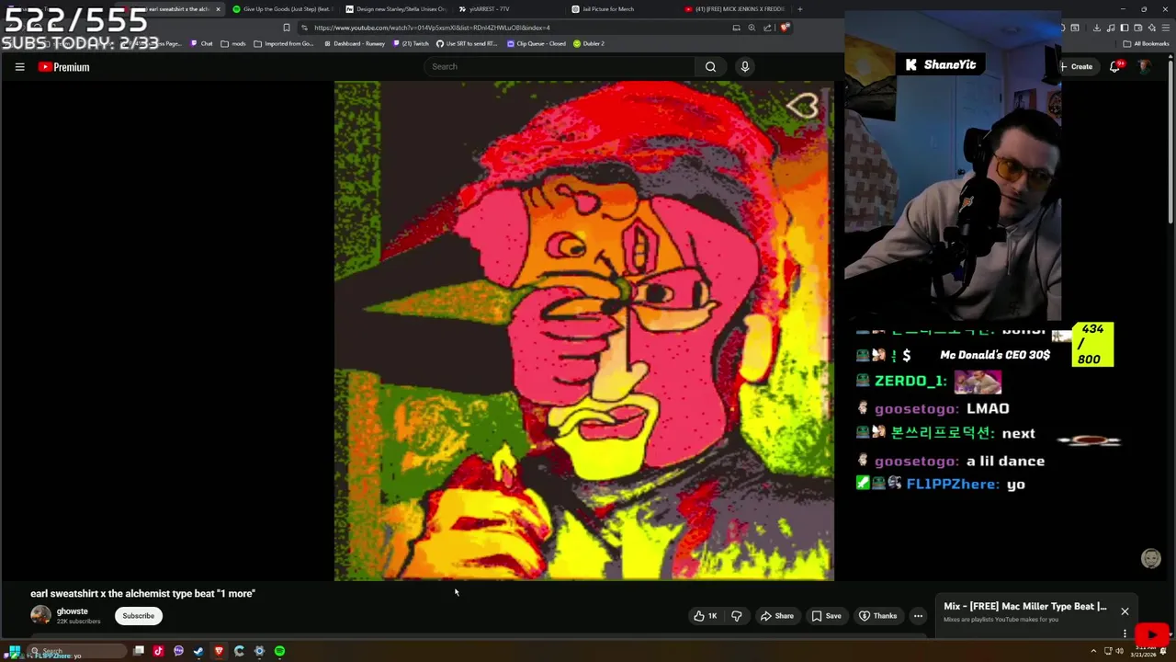Open the Chat bookmark

[201, 43]
